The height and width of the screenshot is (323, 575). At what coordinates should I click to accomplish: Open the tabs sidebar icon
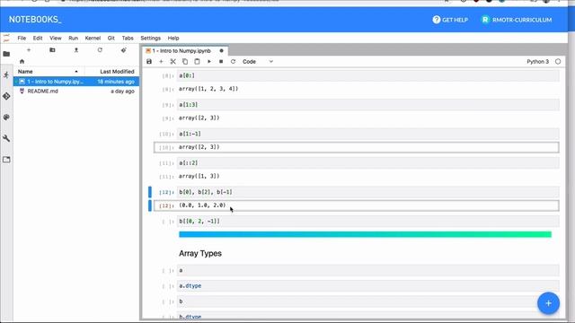click(x=6, y=160)
